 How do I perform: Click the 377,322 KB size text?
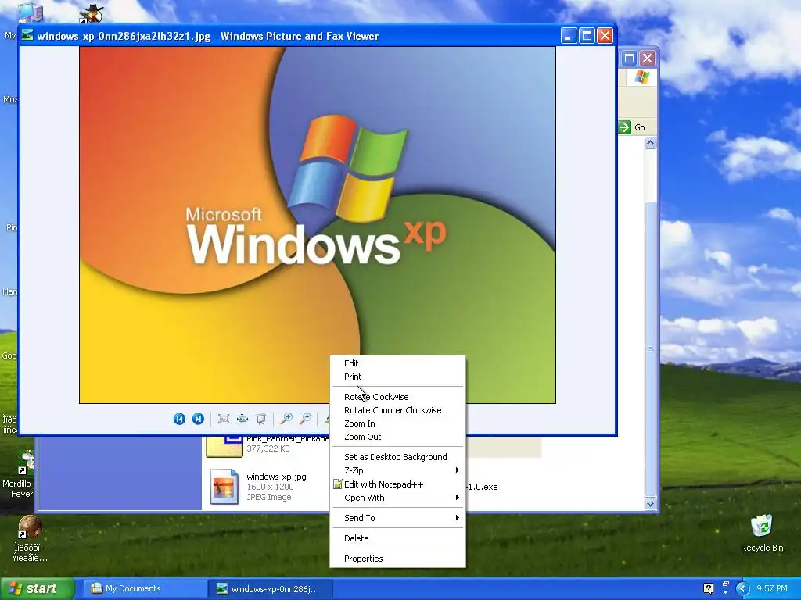(268, 449)
